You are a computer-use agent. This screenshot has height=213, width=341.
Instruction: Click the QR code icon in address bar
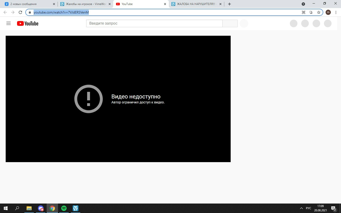(x=303, y=12)
